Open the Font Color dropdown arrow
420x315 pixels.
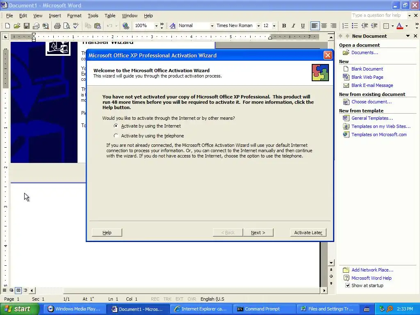(x=406, y=26)
